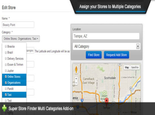The image size is (155, 115).
Task: Click the Desert Botanical Garden map marker
Action: [104, 92]
